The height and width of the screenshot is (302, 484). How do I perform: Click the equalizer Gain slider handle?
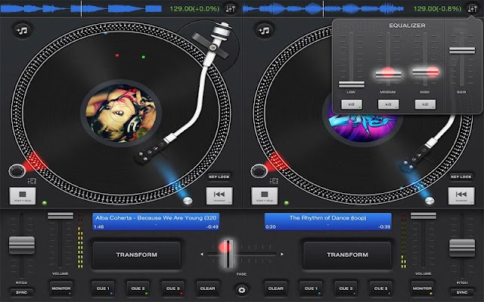pyautogui.click(x=462, y=51)
